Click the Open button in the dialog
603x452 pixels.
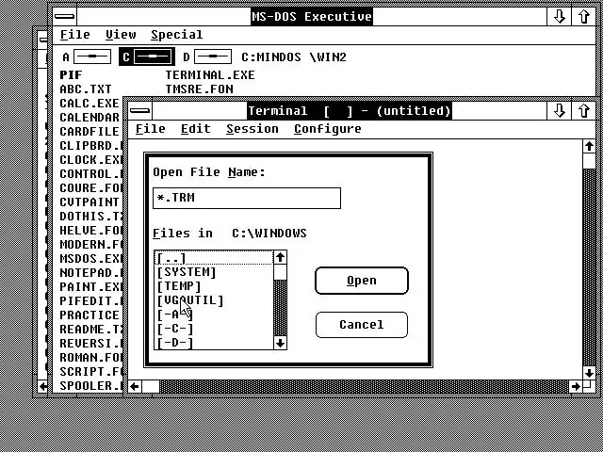point(362,281)
